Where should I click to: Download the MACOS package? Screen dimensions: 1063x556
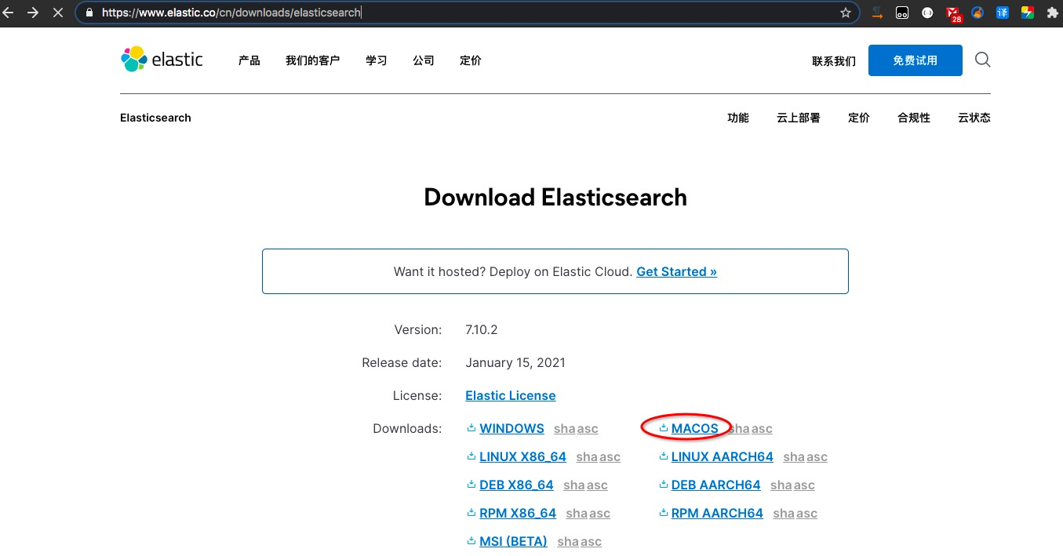tap(695, 428)
